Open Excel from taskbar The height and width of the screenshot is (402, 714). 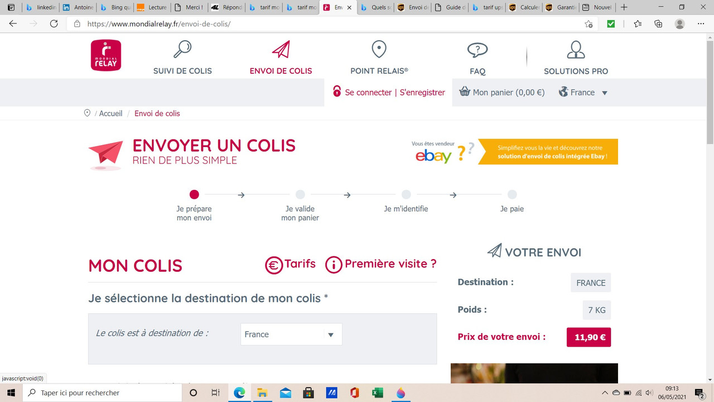point(378,393)
